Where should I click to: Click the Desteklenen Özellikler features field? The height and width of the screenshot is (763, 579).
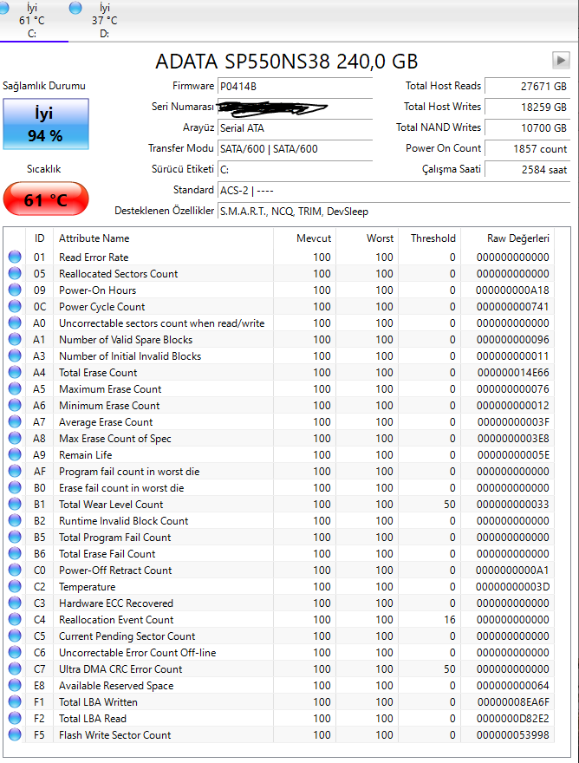(x=394, y=212)
